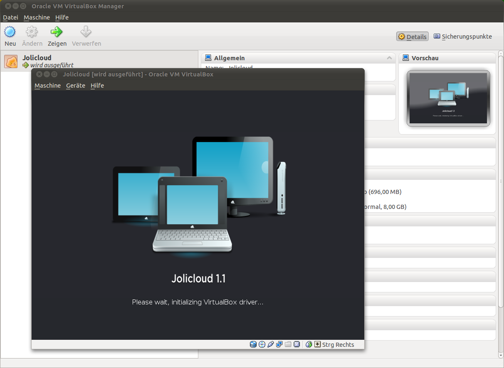Open the Maschine menu in VirtualBox Manager

[x=37, y=17]
